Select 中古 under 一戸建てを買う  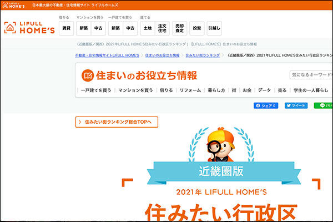[x=130, y=28]
